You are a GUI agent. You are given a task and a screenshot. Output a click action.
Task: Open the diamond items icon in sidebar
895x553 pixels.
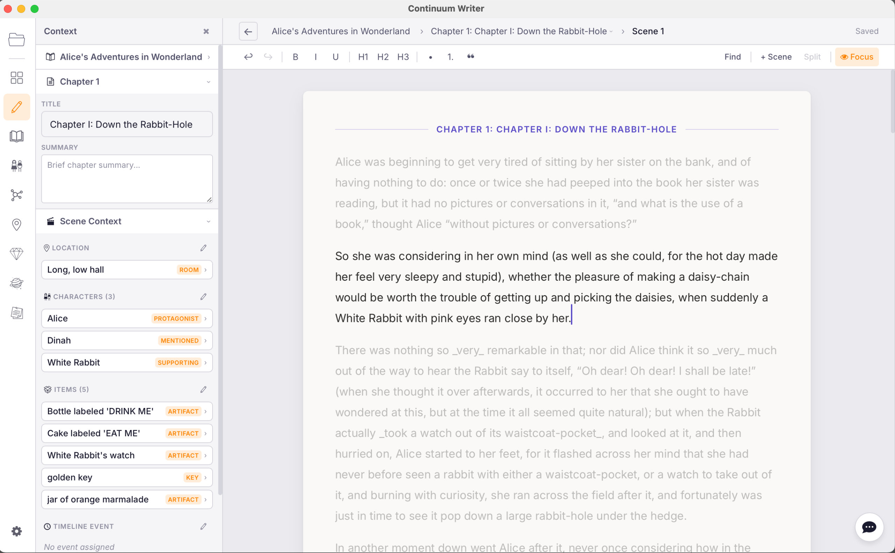pyautogui.click(x=16, y=254)
